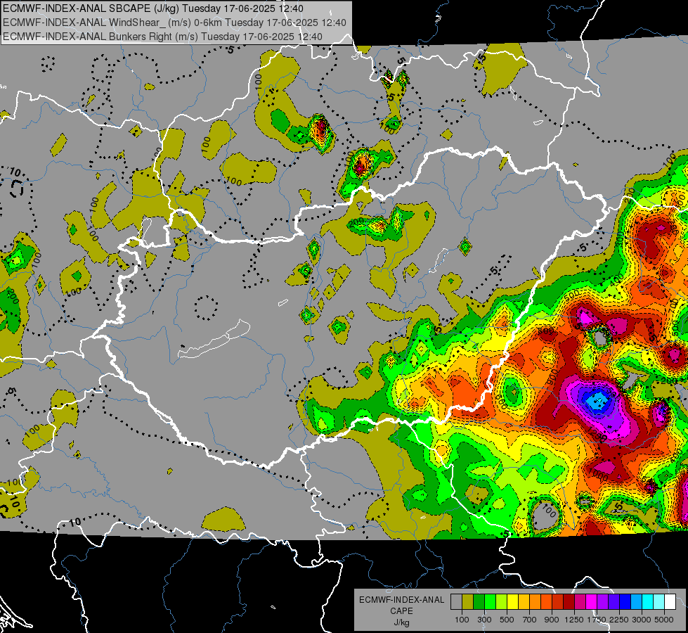Select the pinkish-magenta 1250 legend swatch

click(x=580, y=602)
